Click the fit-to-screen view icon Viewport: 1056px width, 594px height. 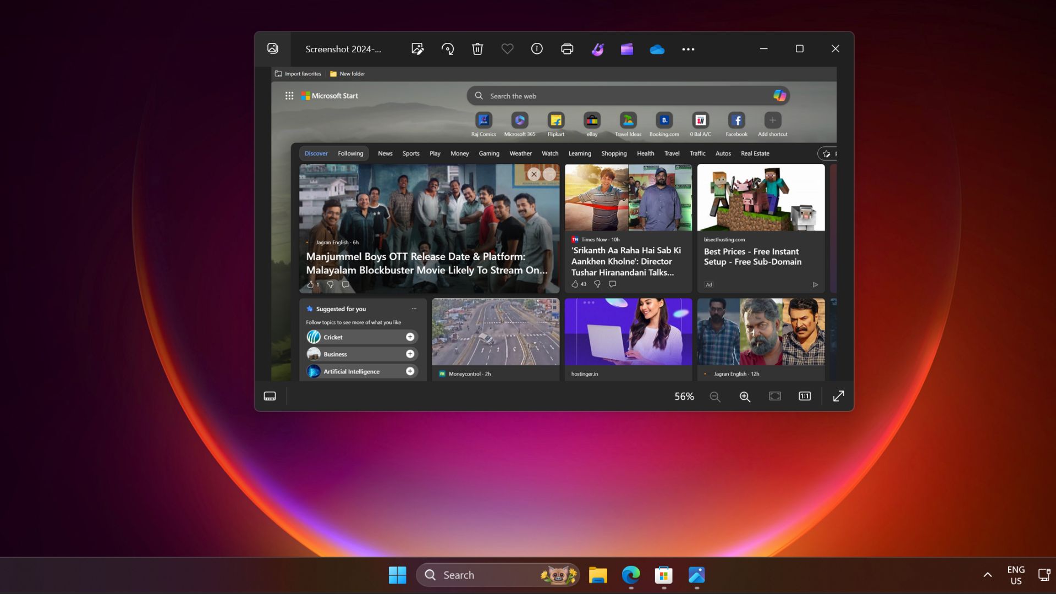776,396
